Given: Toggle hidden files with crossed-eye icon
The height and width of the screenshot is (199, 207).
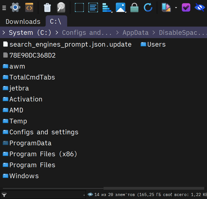Looking at the screenshot, I should coord(200,7).
